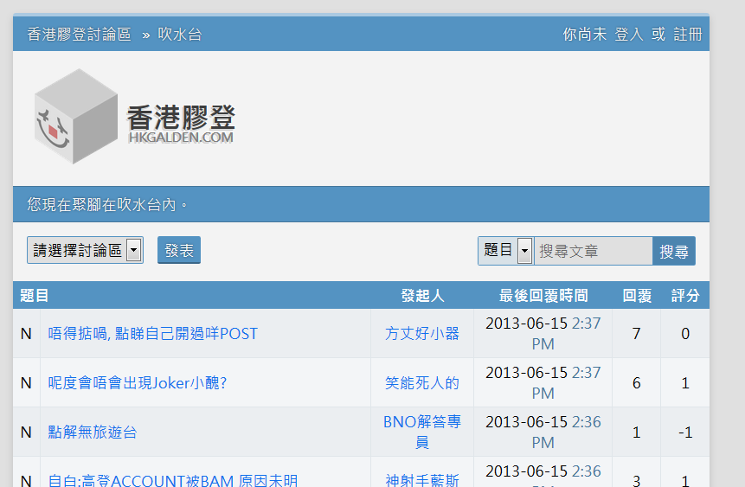Screen dimensions: 745x487
Task: View profile of user 方丈好小器
Action: [x=422, y=334]
